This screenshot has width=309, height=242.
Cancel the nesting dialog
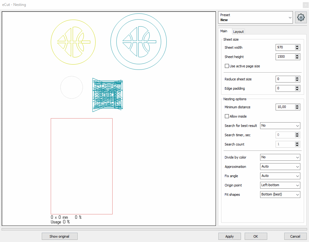click(295, 236)
